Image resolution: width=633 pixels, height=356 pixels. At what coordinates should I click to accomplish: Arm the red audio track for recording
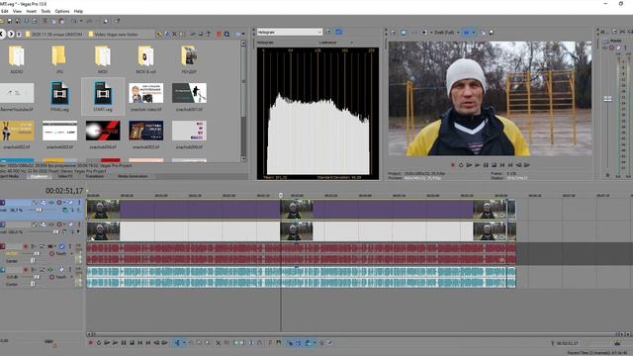tap(26, 246)
